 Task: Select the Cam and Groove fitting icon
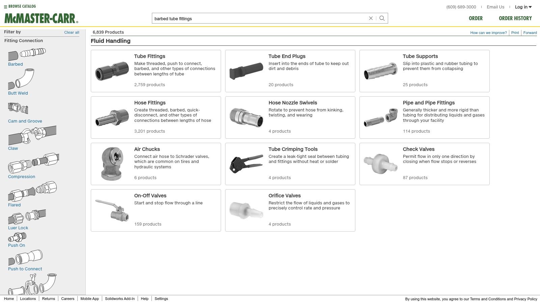click(x=18, y=108)
